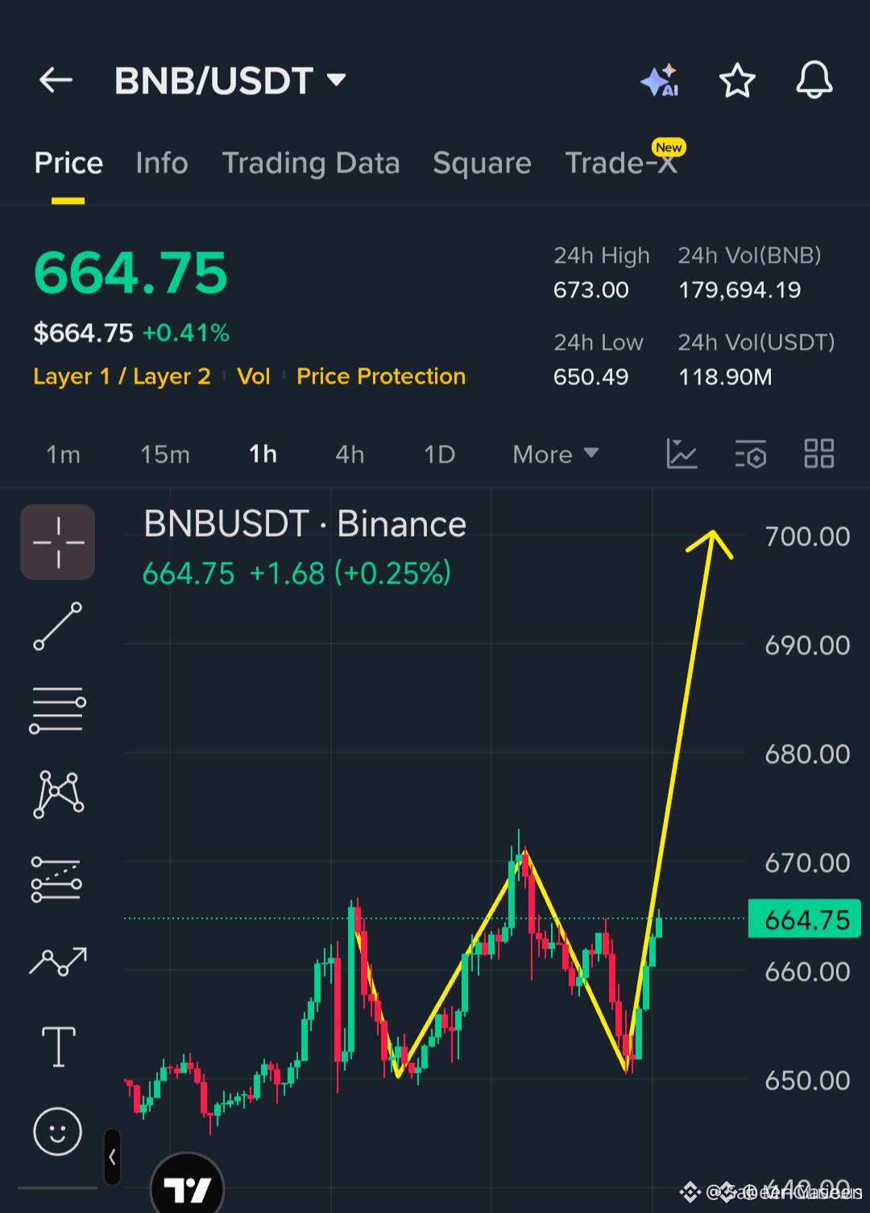Select the 1D timeframe
This screenshot has height=1213, width=870.
click(439, 455)
